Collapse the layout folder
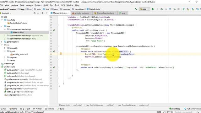Viewport: 201px width, 113px height. 5,51
